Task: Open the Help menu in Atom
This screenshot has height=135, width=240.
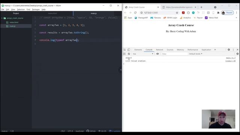Action: [43, 9]
